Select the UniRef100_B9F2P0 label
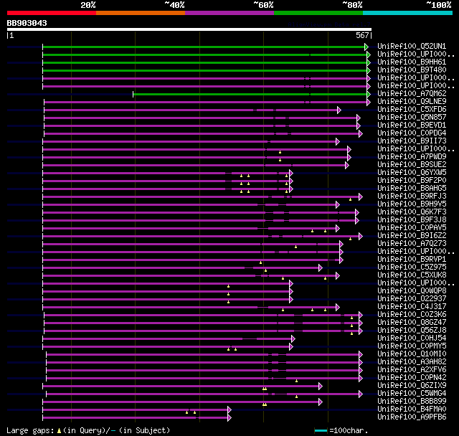Viewport: 459px width, 436px height. (412, 181)
